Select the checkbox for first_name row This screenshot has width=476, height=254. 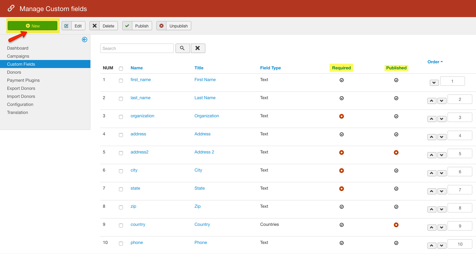121,80
